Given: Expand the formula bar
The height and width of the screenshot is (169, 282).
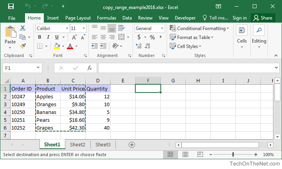Looking at the screenshot, I should coord(276,68).
